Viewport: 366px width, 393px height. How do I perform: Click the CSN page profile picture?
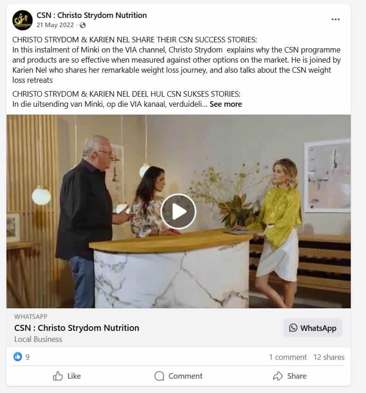tap(22, 20)
